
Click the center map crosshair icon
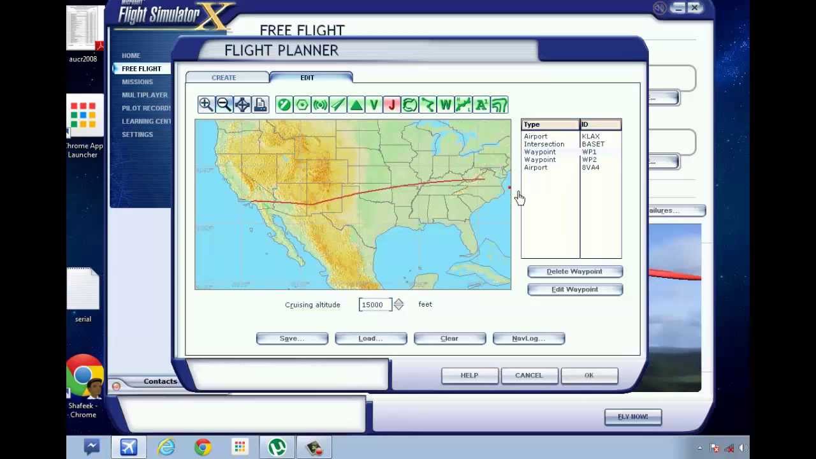click(x=242, y=105)
